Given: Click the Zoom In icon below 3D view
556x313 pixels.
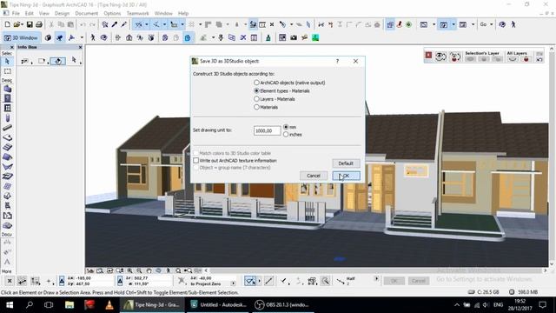Looking at the screenshot, I should tap(129, 270).
